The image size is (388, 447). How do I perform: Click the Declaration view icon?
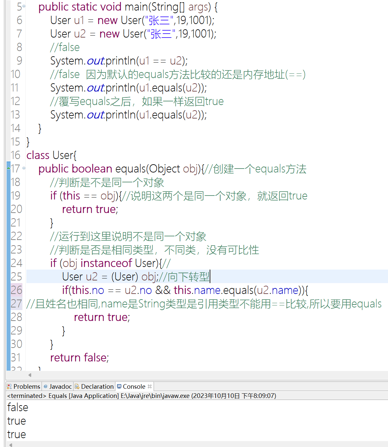tap(77, 386)
